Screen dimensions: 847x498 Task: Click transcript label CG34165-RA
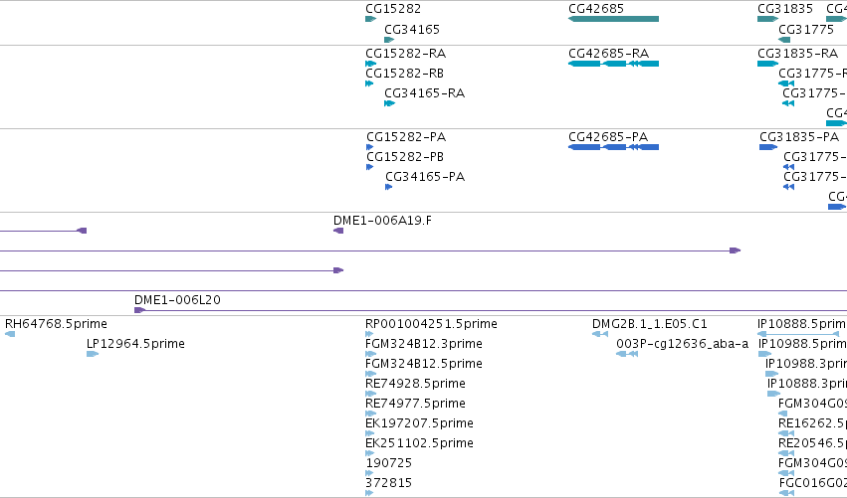[425, 93]
